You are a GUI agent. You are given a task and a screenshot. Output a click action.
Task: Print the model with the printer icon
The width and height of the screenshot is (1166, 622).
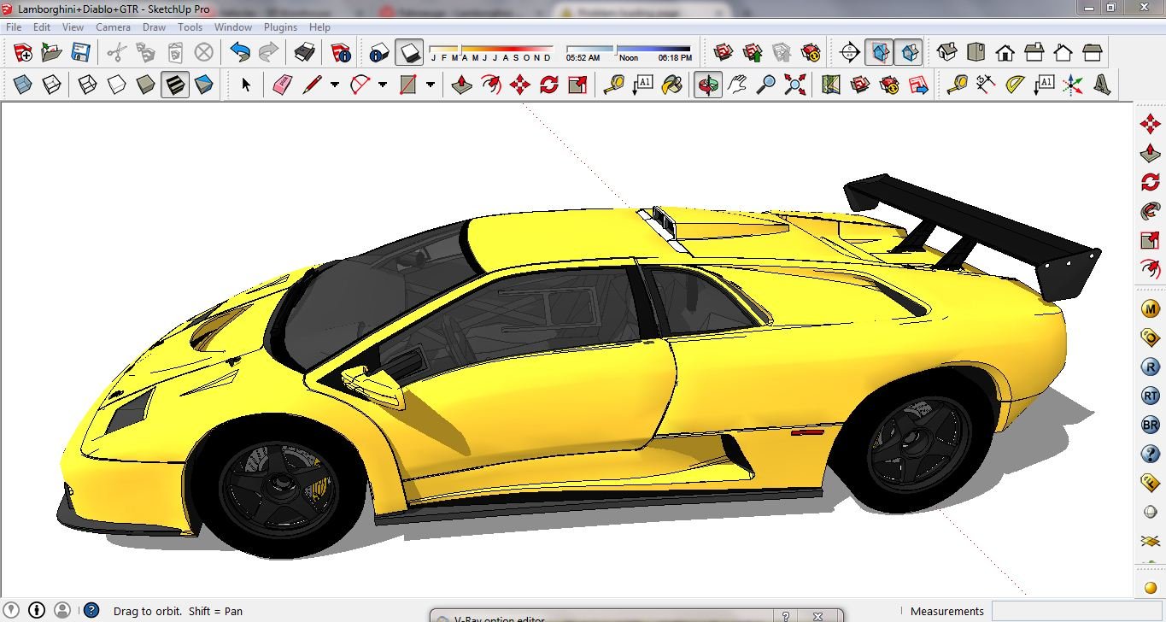pos(305,53)
